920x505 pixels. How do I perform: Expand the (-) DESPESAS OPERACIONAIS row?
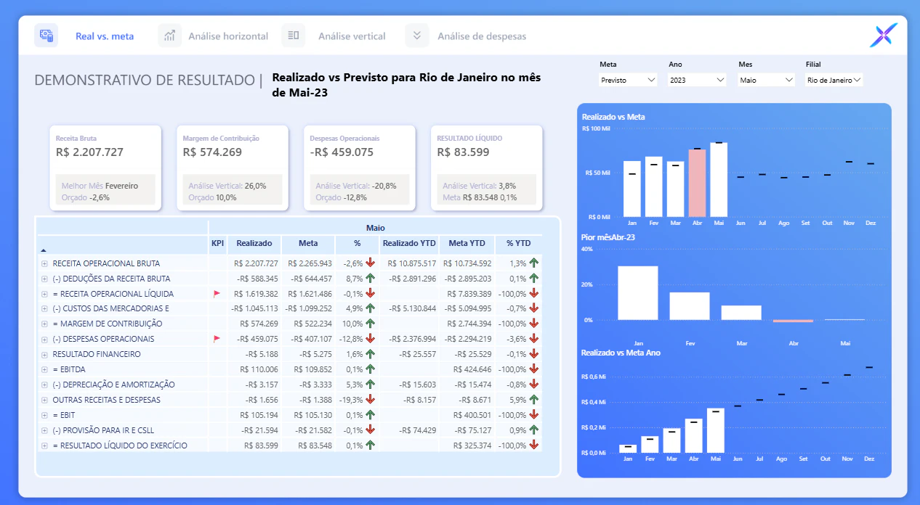point(44,339)
